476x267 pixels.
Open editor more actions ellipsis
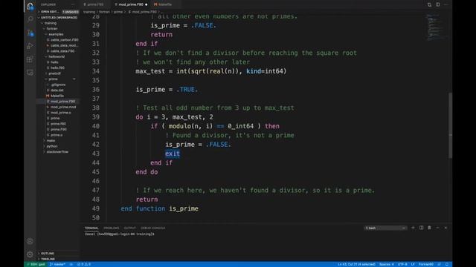pyautogui.click(x=446, y=4)
